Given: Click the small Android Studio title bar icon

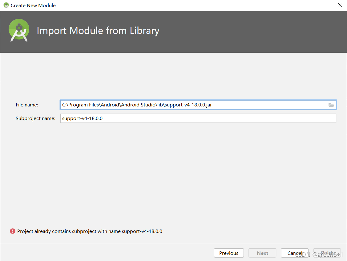Looking at the screenshot, I should tap(6, 5).
